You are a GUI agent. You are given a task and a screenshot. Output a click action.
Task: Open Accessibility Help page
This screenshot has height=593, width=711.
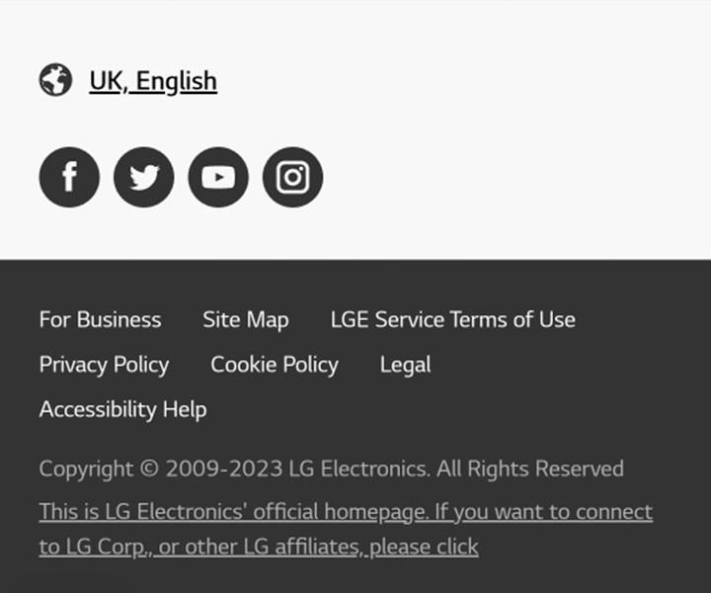[x=122, y=409]
